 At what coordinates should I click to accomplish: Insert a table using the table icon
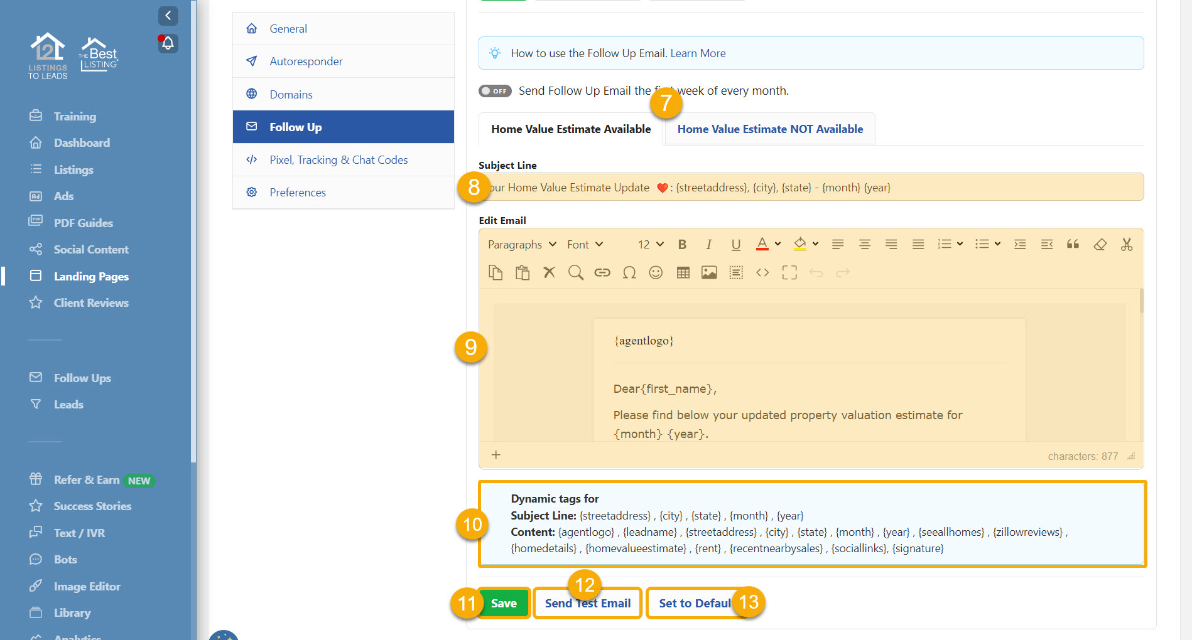683,272
